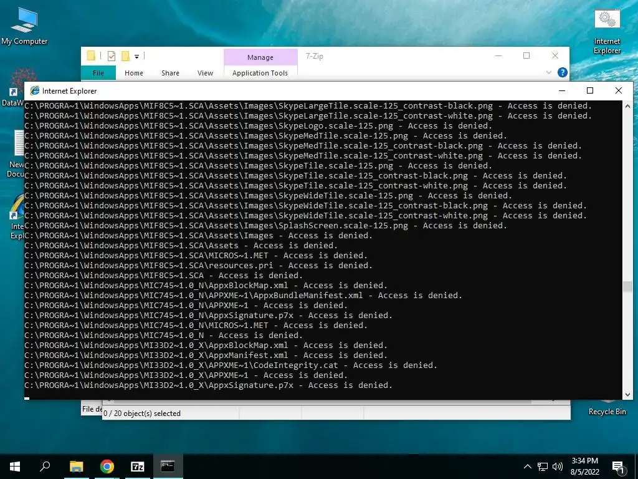Open the network status tray icon
The height and width of the screenshot is (479, 638).
tap(543, 467)
